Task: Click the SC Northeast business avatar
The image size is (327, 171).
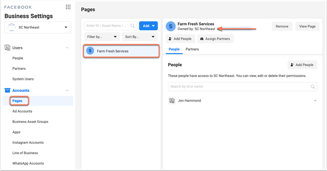Action: pyautogui.click(x=12, y=27)
